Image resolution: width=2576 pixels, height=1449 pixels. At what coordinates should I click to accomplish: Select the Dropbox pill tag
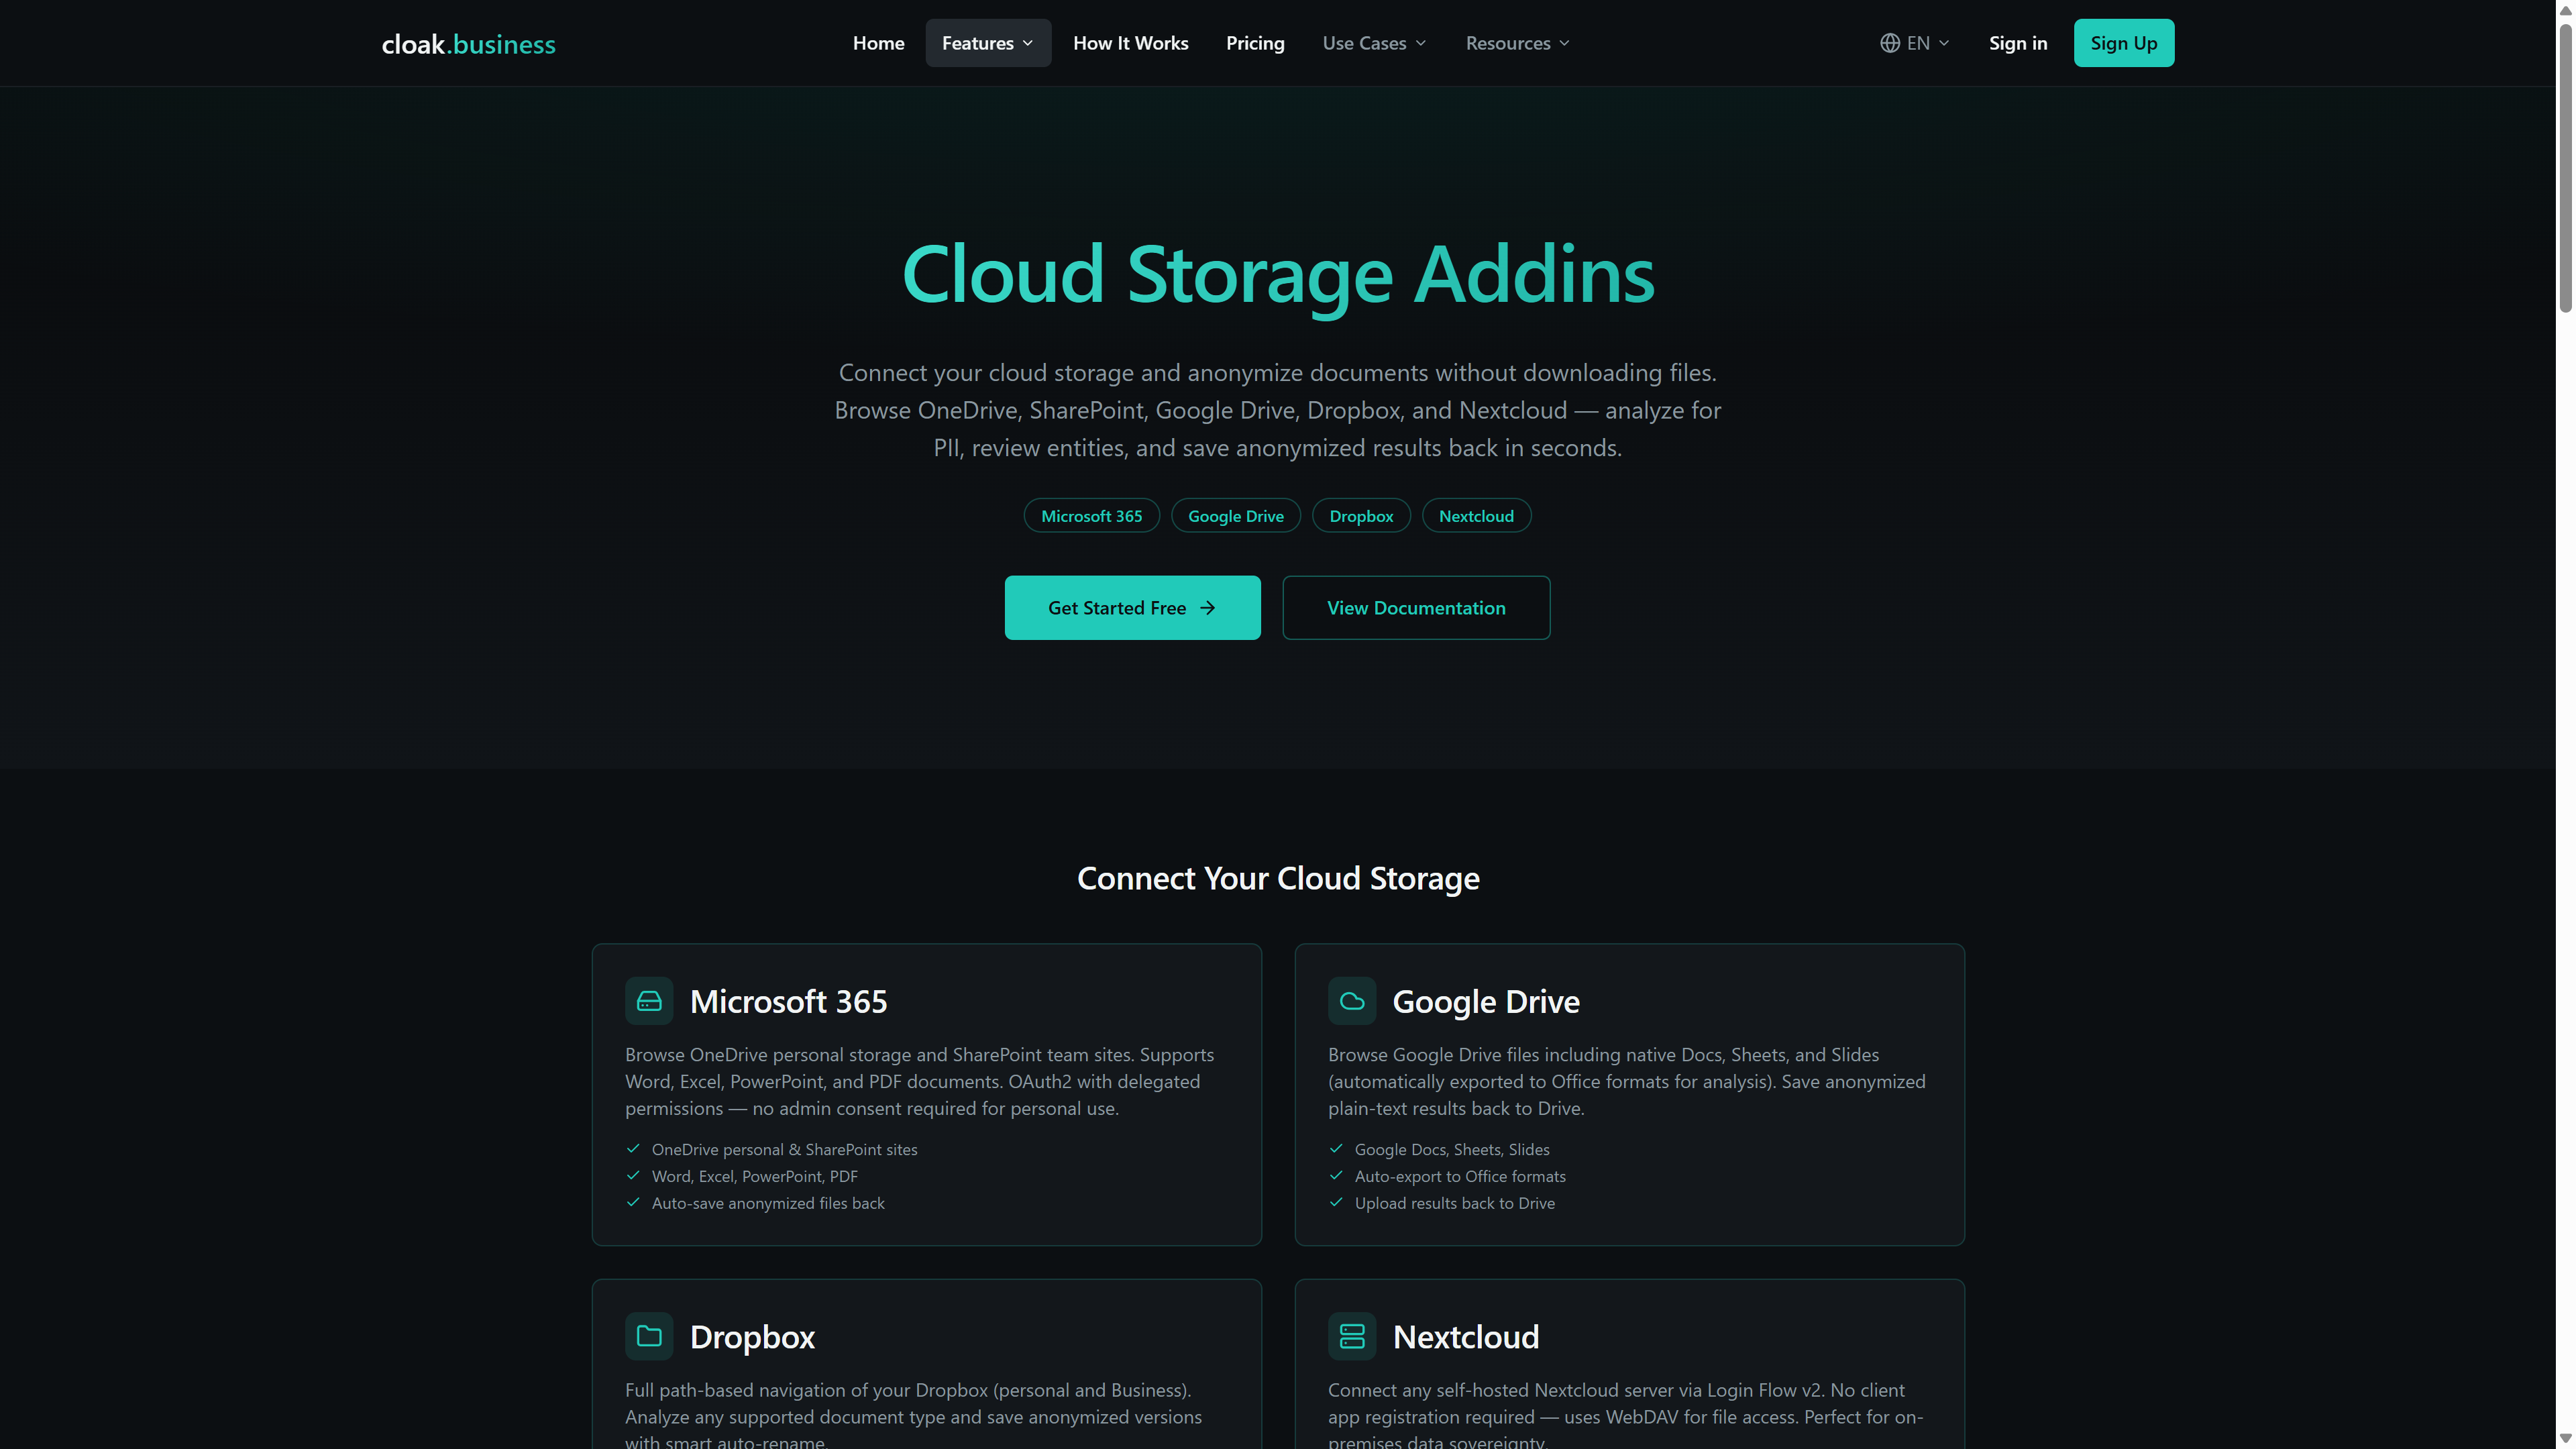[x=1361, y=516]
